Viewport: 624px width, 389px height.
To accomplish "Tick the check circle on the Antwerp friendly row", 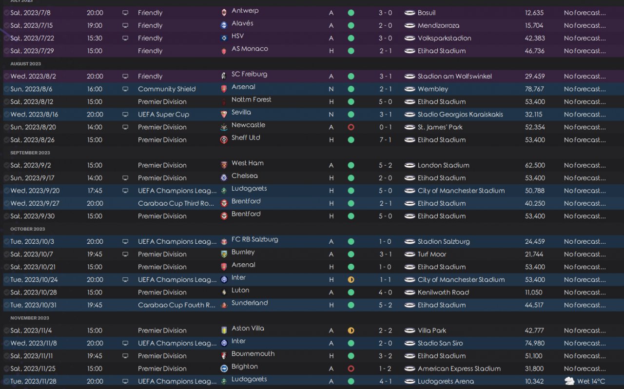I will (7, 13).
